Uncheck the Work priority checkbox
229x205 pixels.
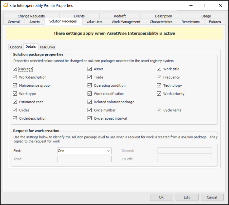(x=159, y=94)
